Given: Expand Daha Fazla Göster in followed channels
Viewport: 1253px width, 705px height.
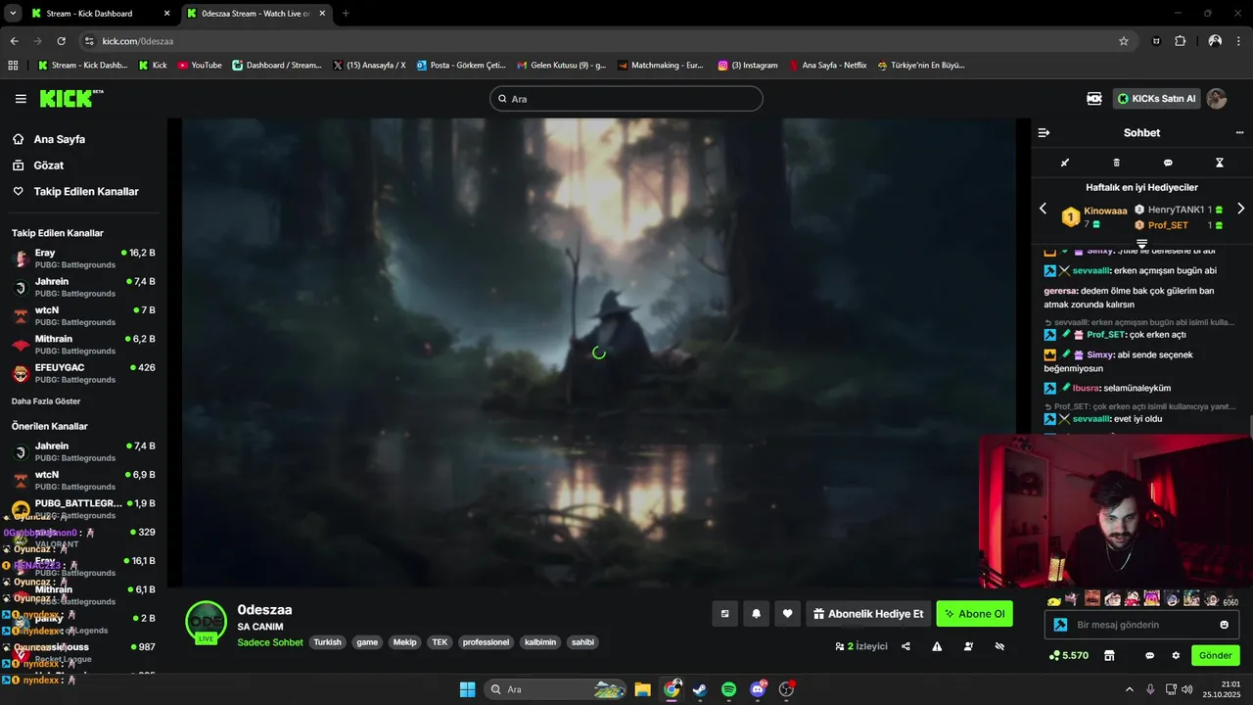Looking at the screenshot, I should point(46,401).
